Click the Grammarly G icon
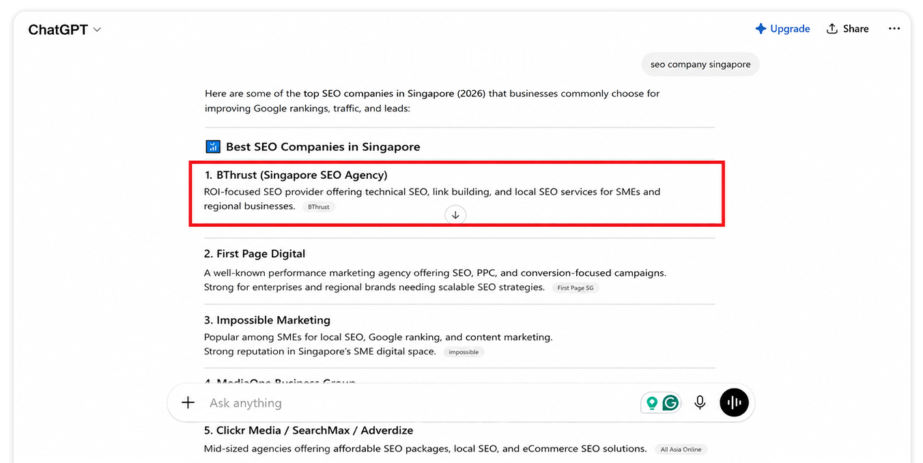923x463 pixels. pyautogui.click(x=670, y=403)
